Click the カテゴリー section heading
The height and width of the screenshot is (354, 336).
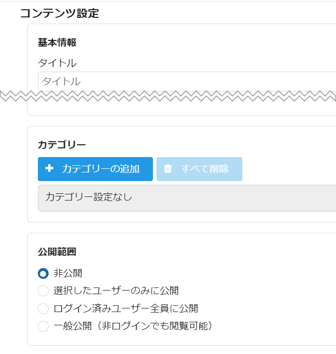pyautogui.click(x=62, y=145)
